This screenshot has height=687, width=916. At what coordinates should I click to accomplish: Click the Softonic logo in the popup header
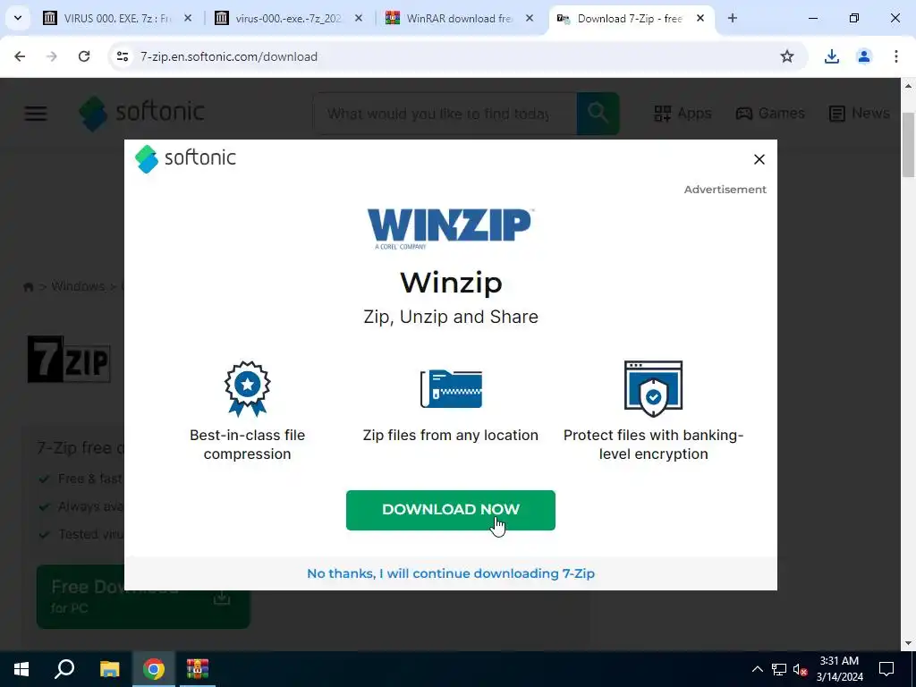[185, 158]
